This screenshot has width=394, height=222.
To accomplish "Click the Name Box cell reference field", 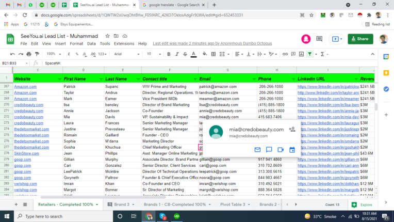I will pyautogui.click(x=14, y=63).
